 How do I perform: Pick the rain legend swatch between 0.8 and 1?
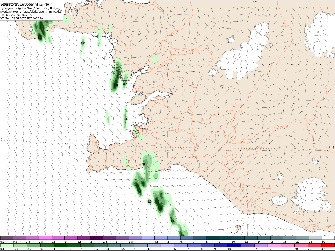point(47,245)
